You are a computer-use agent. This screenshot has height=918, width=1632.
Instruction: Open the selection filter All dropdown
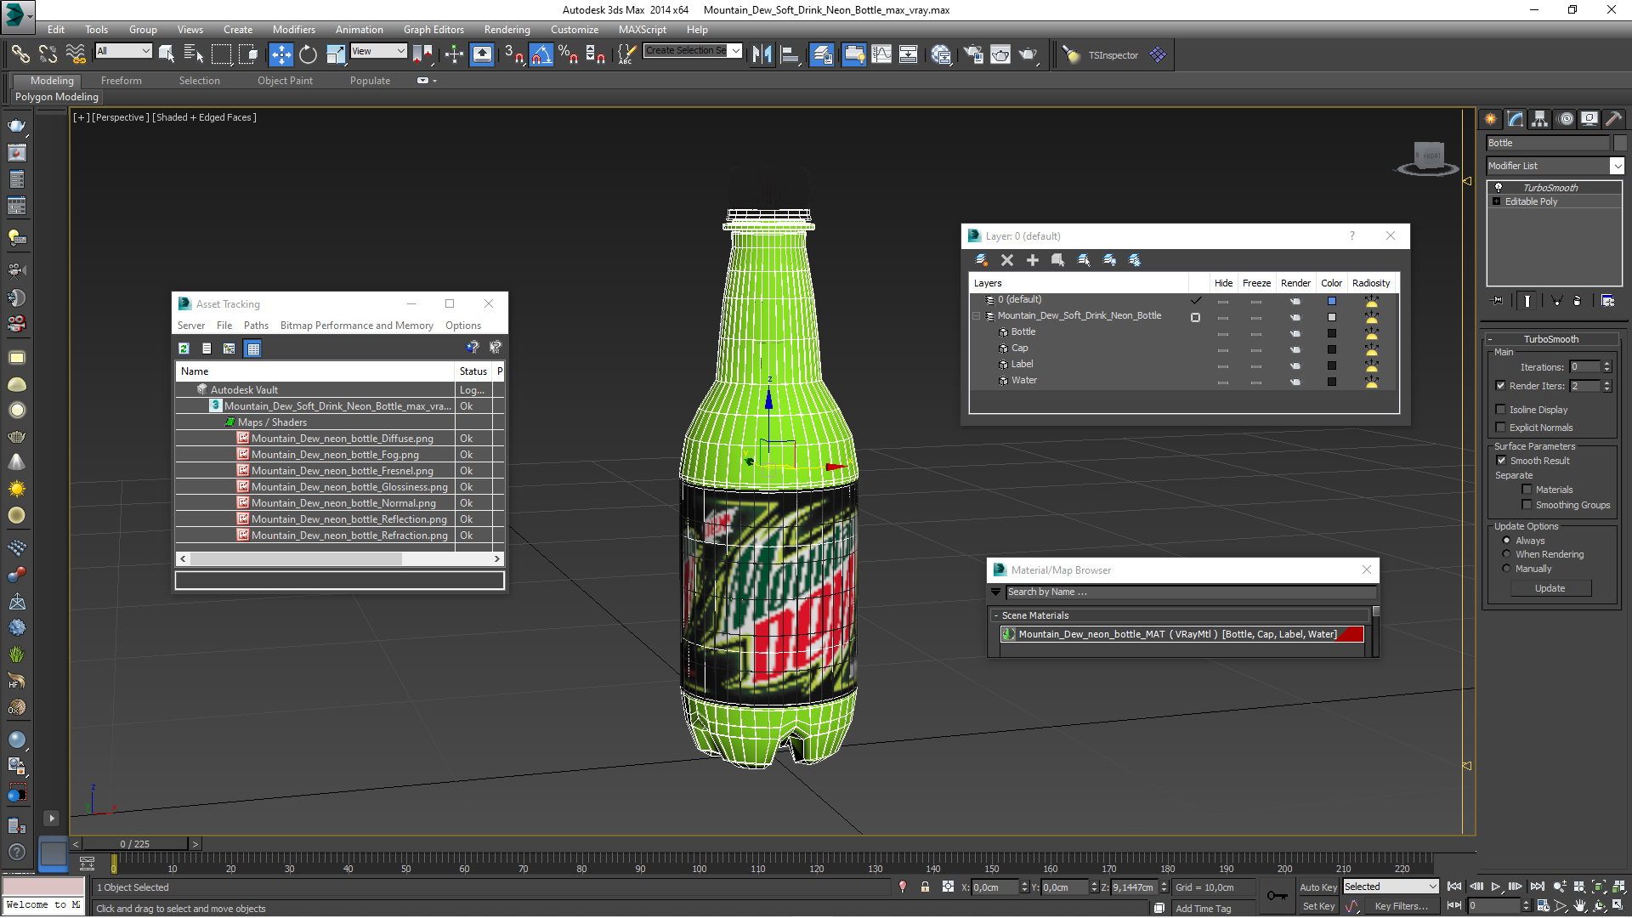coord(123,51)
